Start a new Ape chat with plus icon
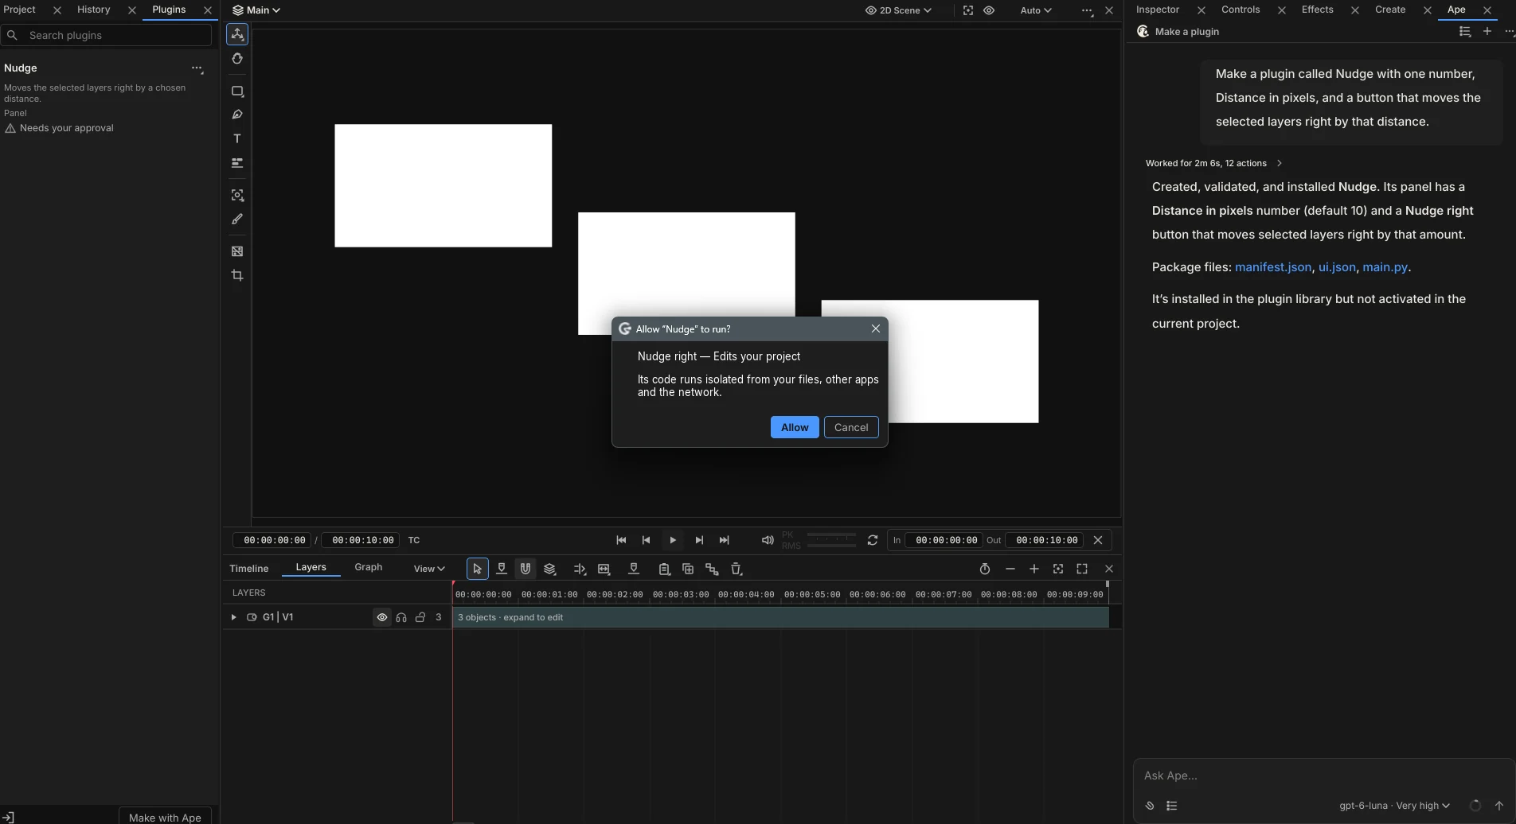This screenshot has height=824, width=1516. [x=1487, y=31]
